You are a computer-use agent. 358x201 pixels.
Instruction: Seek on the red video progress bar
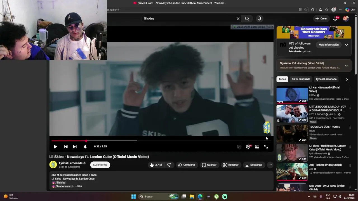[161, 141]
